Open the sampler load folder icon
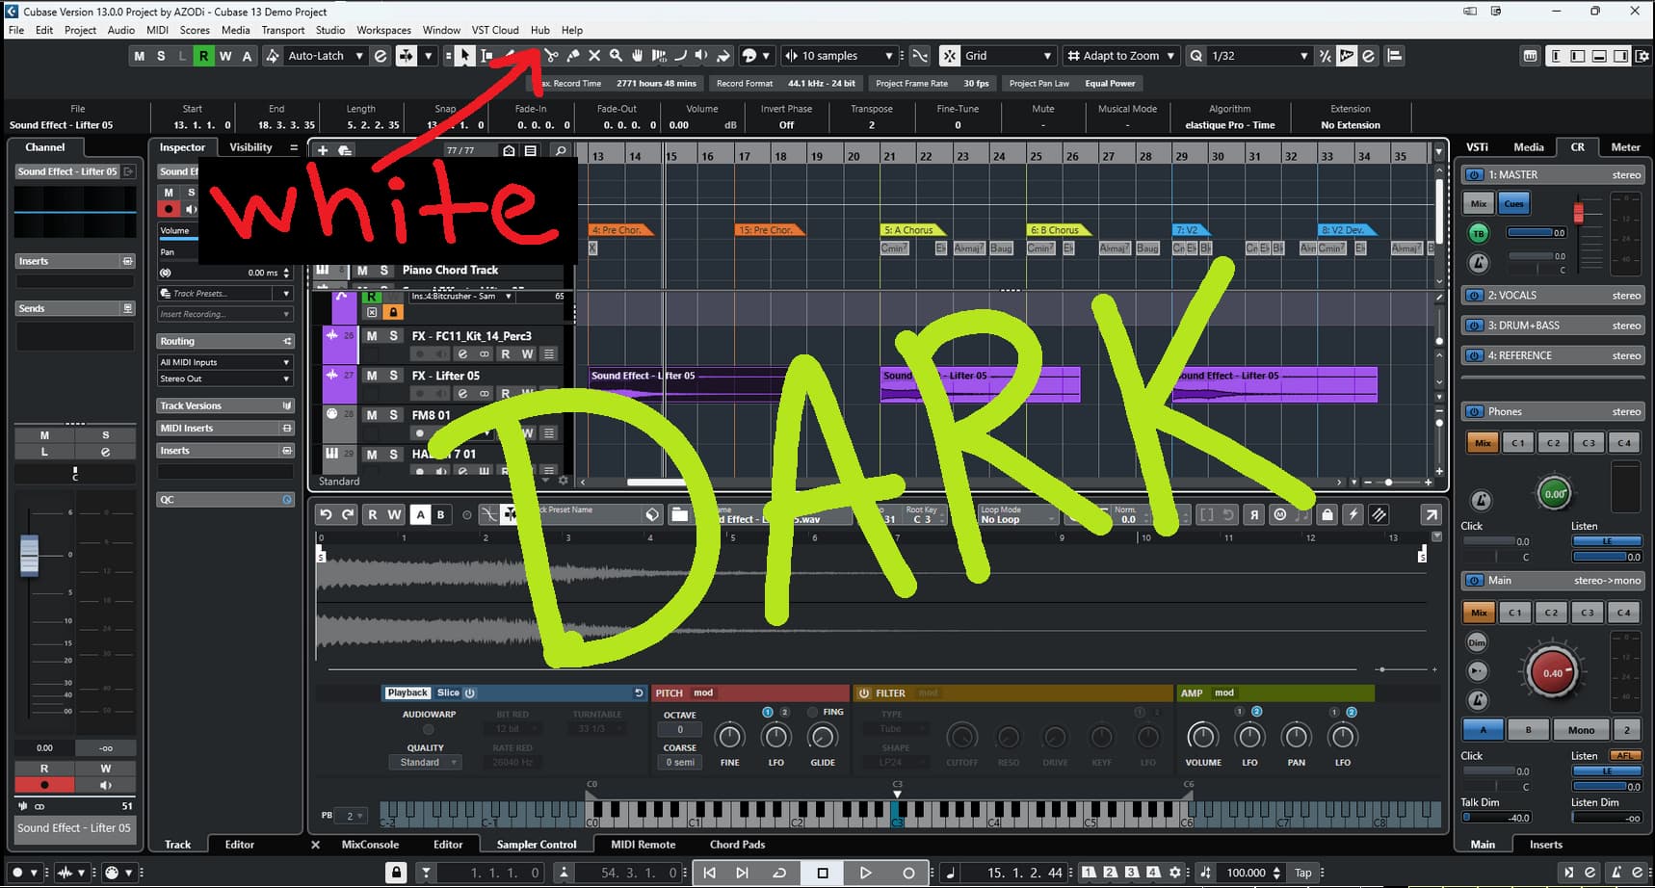The height and width of the screenshot is (888, 1655). pyautogui.click(x=679, y=514)
